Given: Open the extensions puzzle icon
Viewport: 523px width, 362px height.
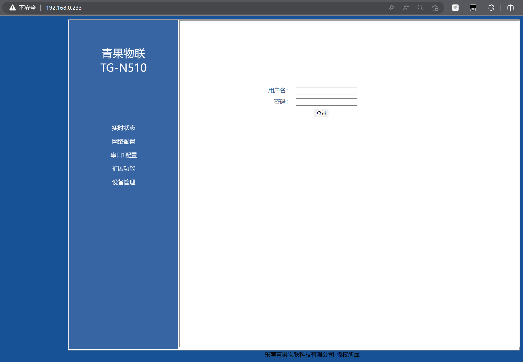Looking at the screenshot, I should [491, 8].
